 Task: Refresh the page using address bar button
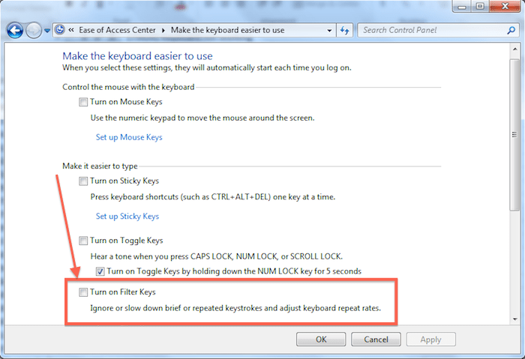[x=346, y=31]
